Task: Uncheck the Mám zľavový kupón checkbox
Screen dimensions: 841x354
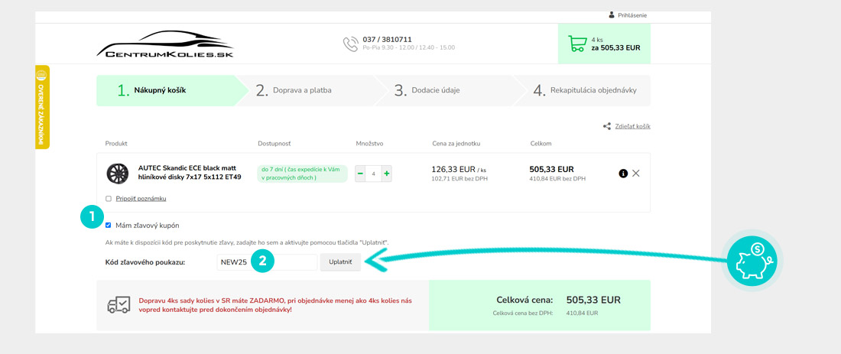Action: coord(109,225)
